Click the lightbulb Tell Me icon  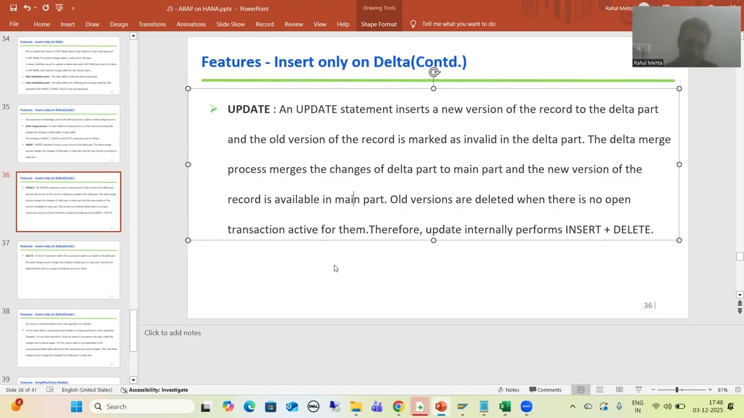point(413,24)
